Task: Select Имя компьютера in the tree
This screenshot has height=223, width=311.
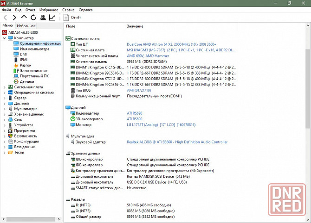Action: click(32, 49)
